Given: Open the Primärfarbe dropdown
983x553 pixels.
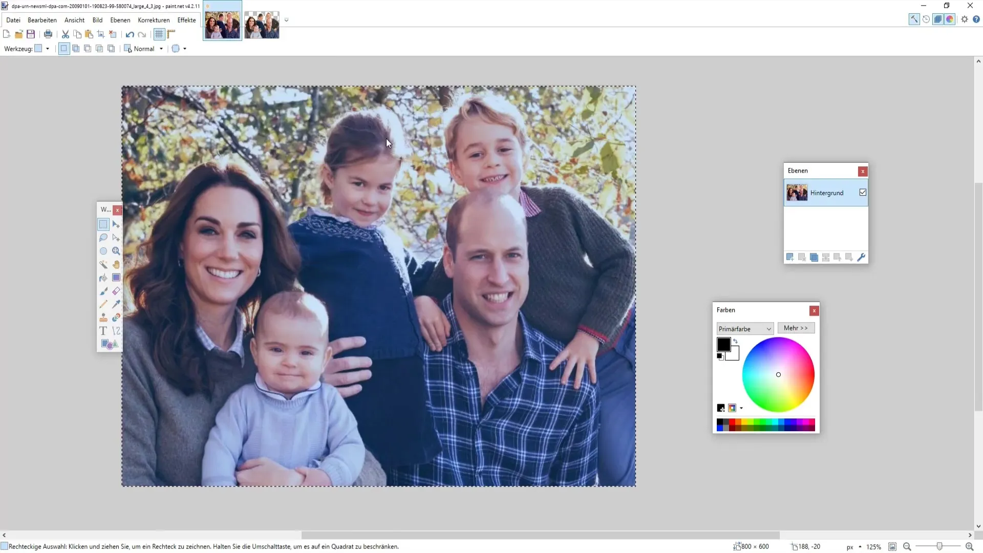Looking at the screenshot, I should pos(743,328).
